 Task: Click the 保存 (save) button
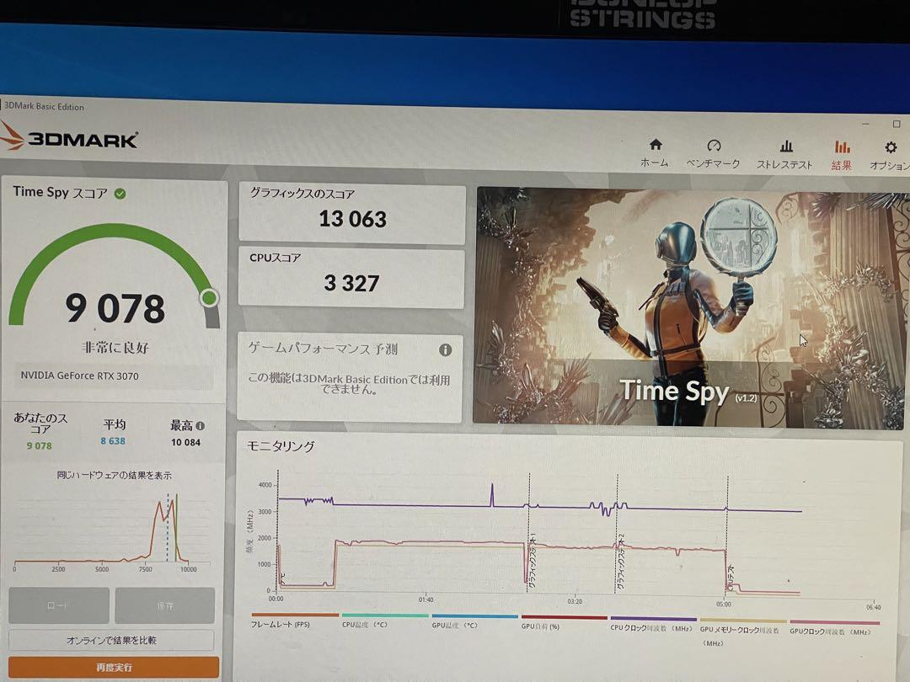coord(165,605)
